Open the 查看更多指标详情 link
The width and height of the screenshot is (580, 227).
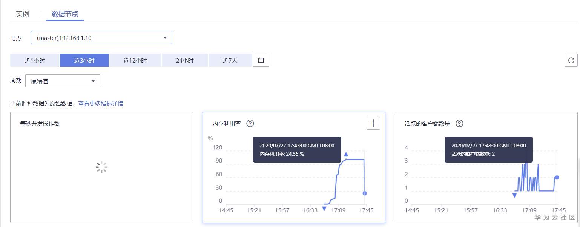pyautogui.click(x=101, y=103)
